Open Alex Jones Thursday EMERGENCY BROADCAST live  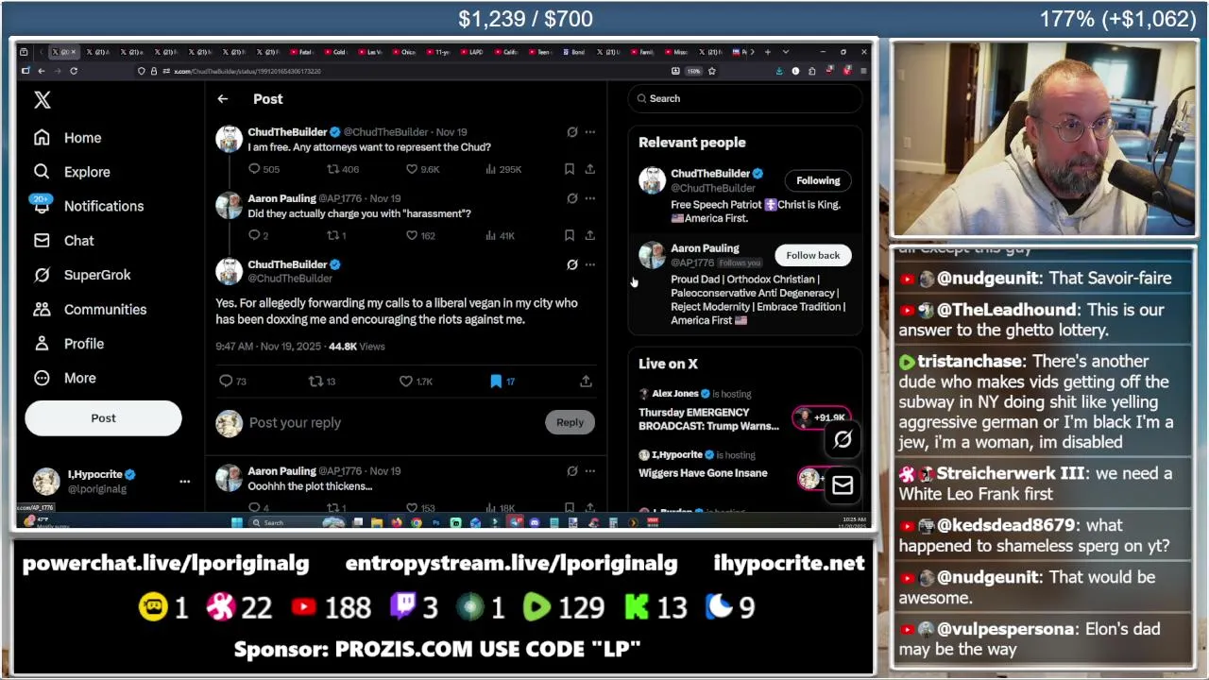point(708,419)
